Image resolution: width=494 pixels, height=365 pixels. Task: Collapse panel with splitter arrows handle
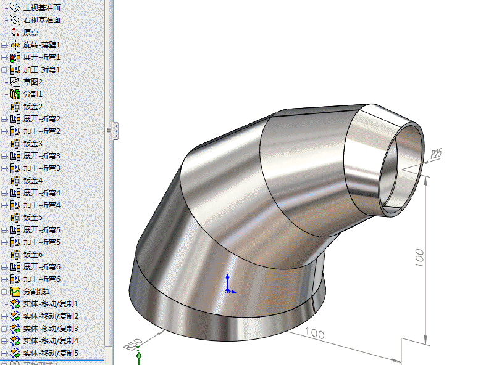point(116,131)
